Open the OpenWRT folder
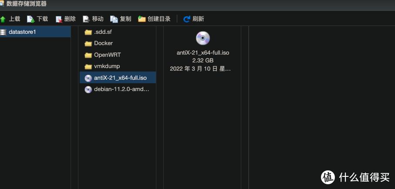The height and width of the screenshot is (189, 395). [107, 55]
